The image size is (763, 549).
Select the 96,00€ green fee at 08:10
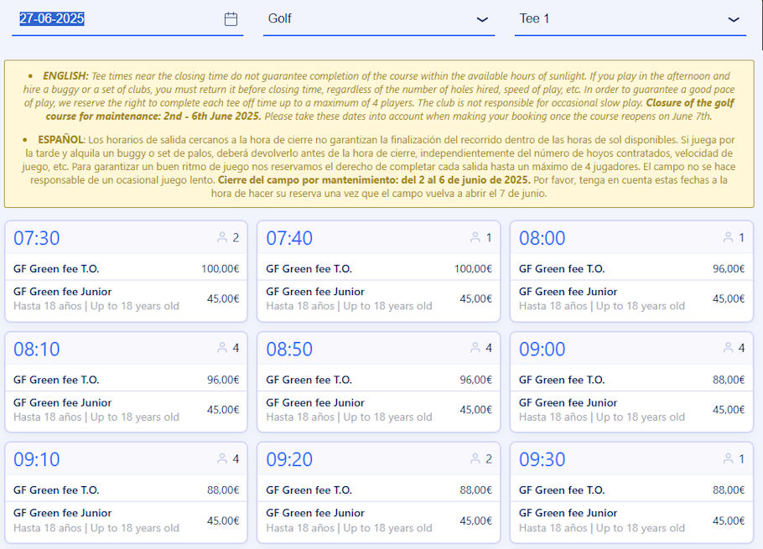click(x=223, y=380)
